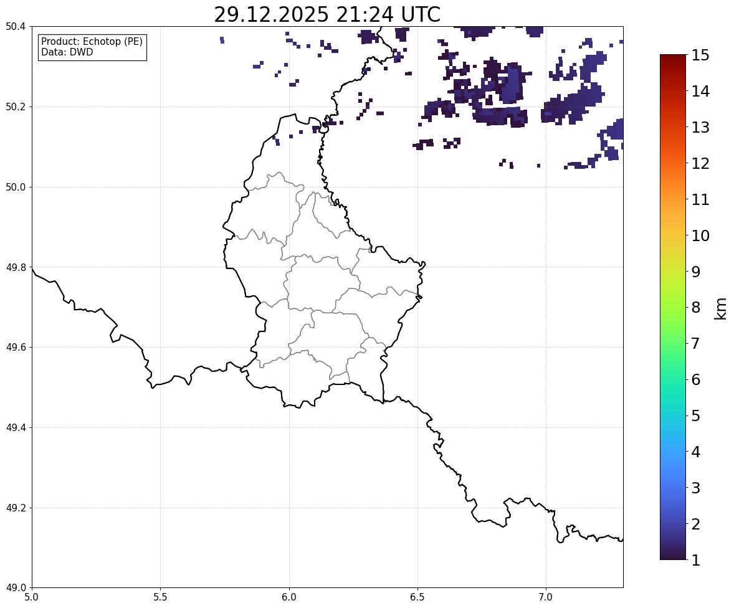
Task: Click the longitude tick label '5.0'
Action: pyautogui.click(x=32, y=597)
